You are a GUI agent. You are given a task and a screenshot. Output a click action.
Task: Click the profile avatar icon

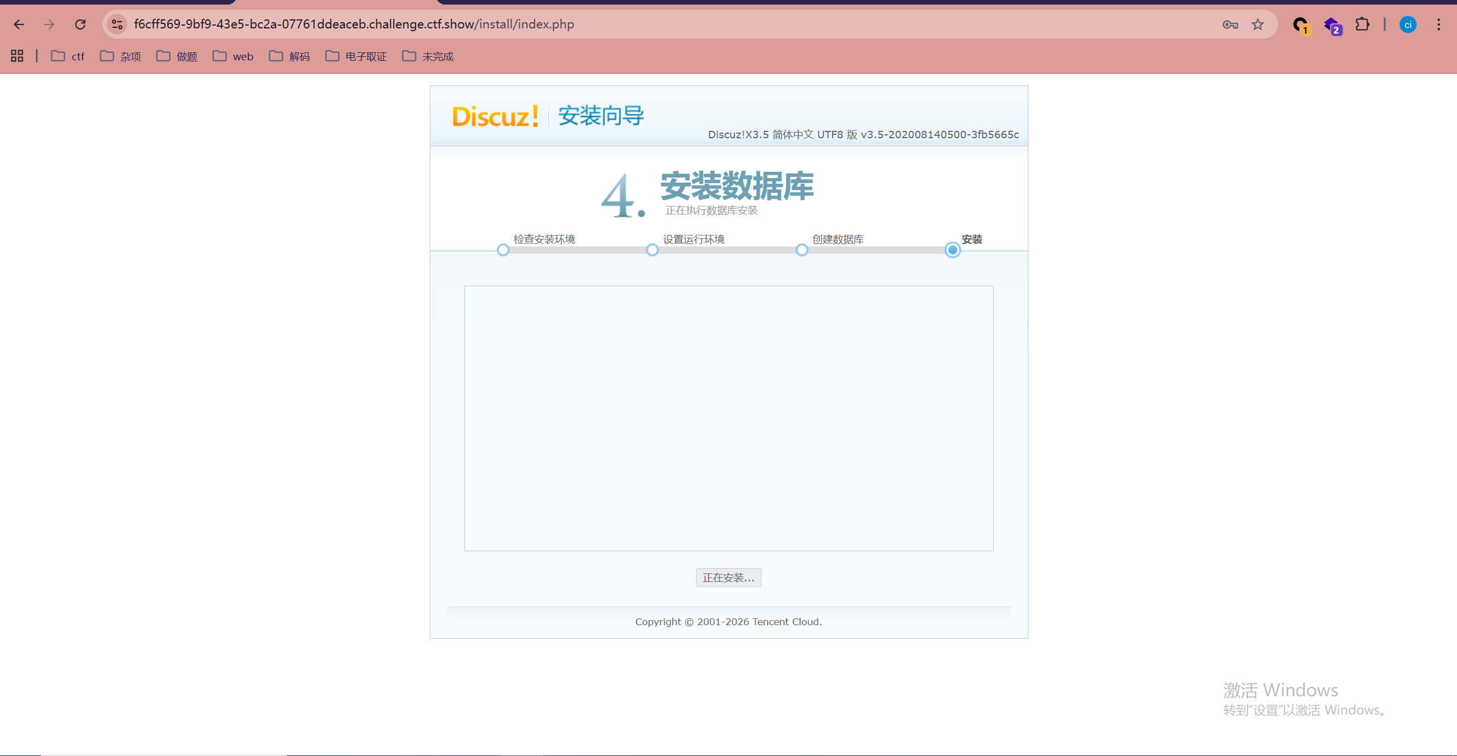coord(1407,24)
